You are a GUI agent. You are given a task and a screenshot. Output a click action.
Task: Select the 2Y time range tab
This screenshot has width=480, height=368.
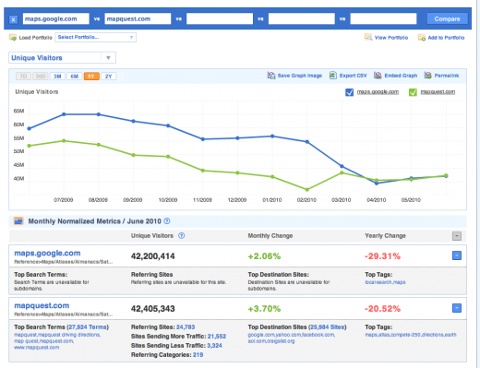click(108, 77)
